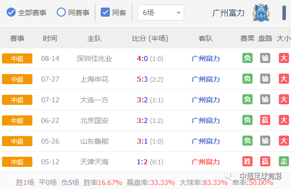Click the 盘路 column header

pos(265,38)
